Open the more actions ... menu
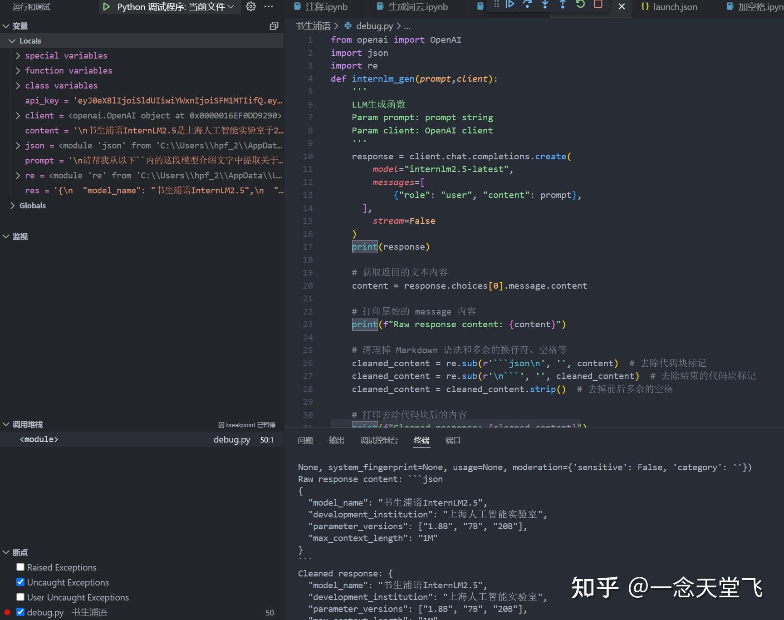This screenshot has width=784, height=620. 269,7
